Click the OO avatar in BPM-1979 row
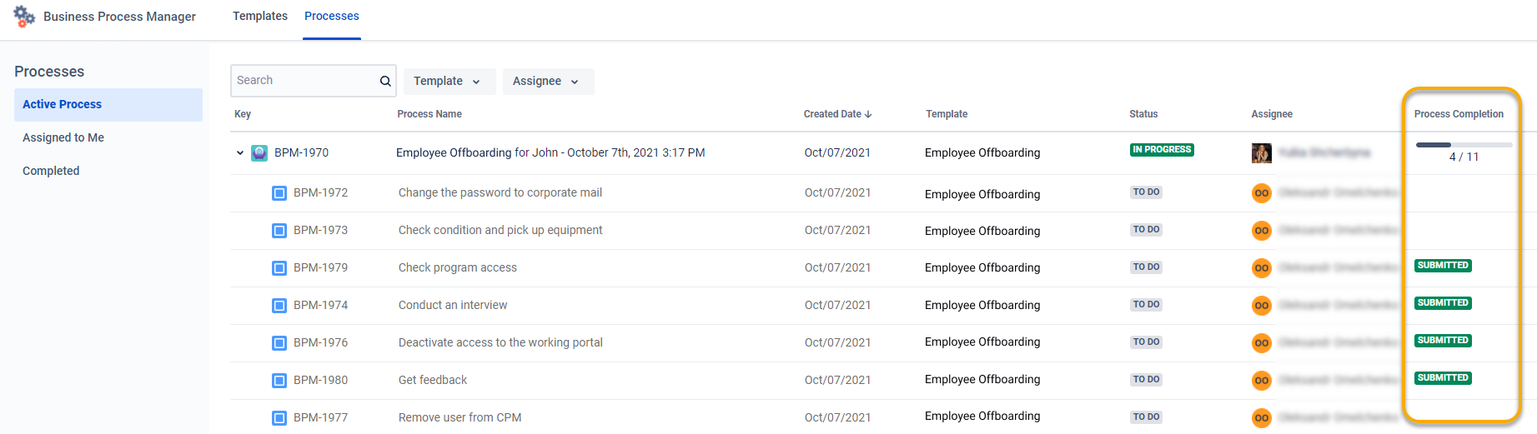The height and width of the screenshot is (434, 1537). point(1262,268)
